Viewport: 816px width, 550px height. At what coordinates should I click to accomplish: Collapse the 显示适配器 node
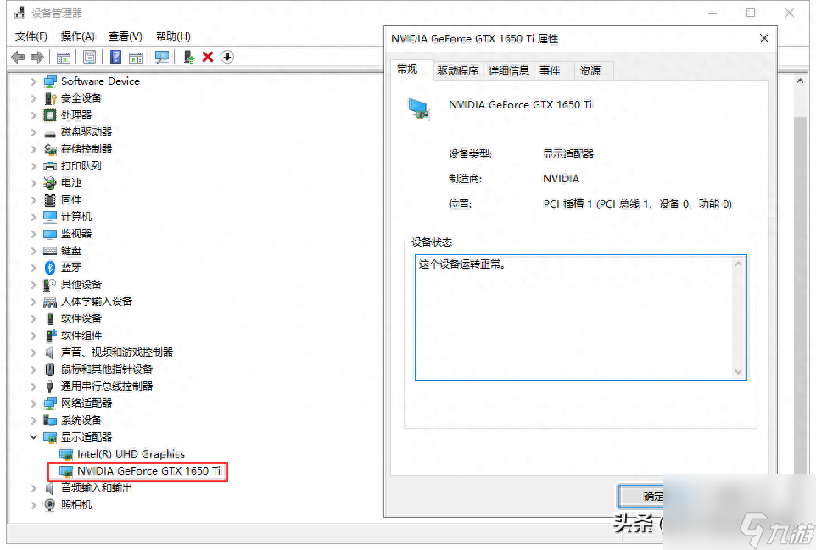tap(34, 437)
